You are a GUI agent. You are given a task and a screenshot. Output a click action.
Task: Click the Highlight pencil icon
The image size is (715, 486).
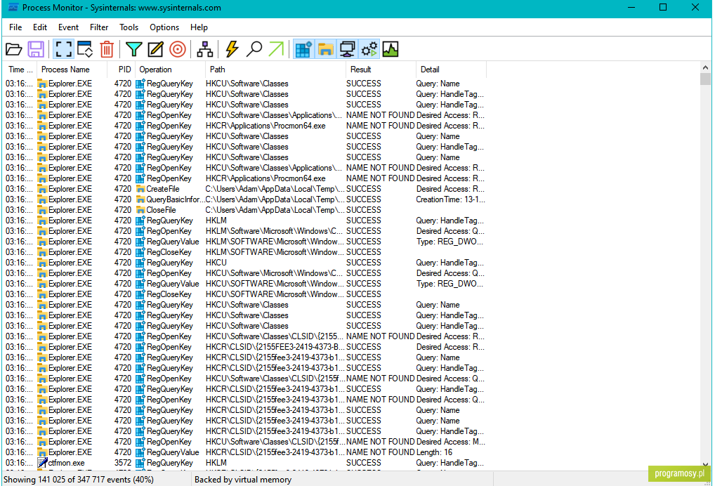[155, 49]
